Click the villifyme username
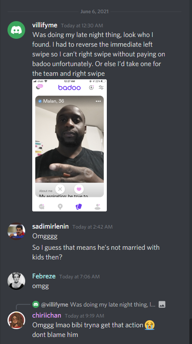Image resolution: width=192 pixels, height=344 pixels. (45, 25)
